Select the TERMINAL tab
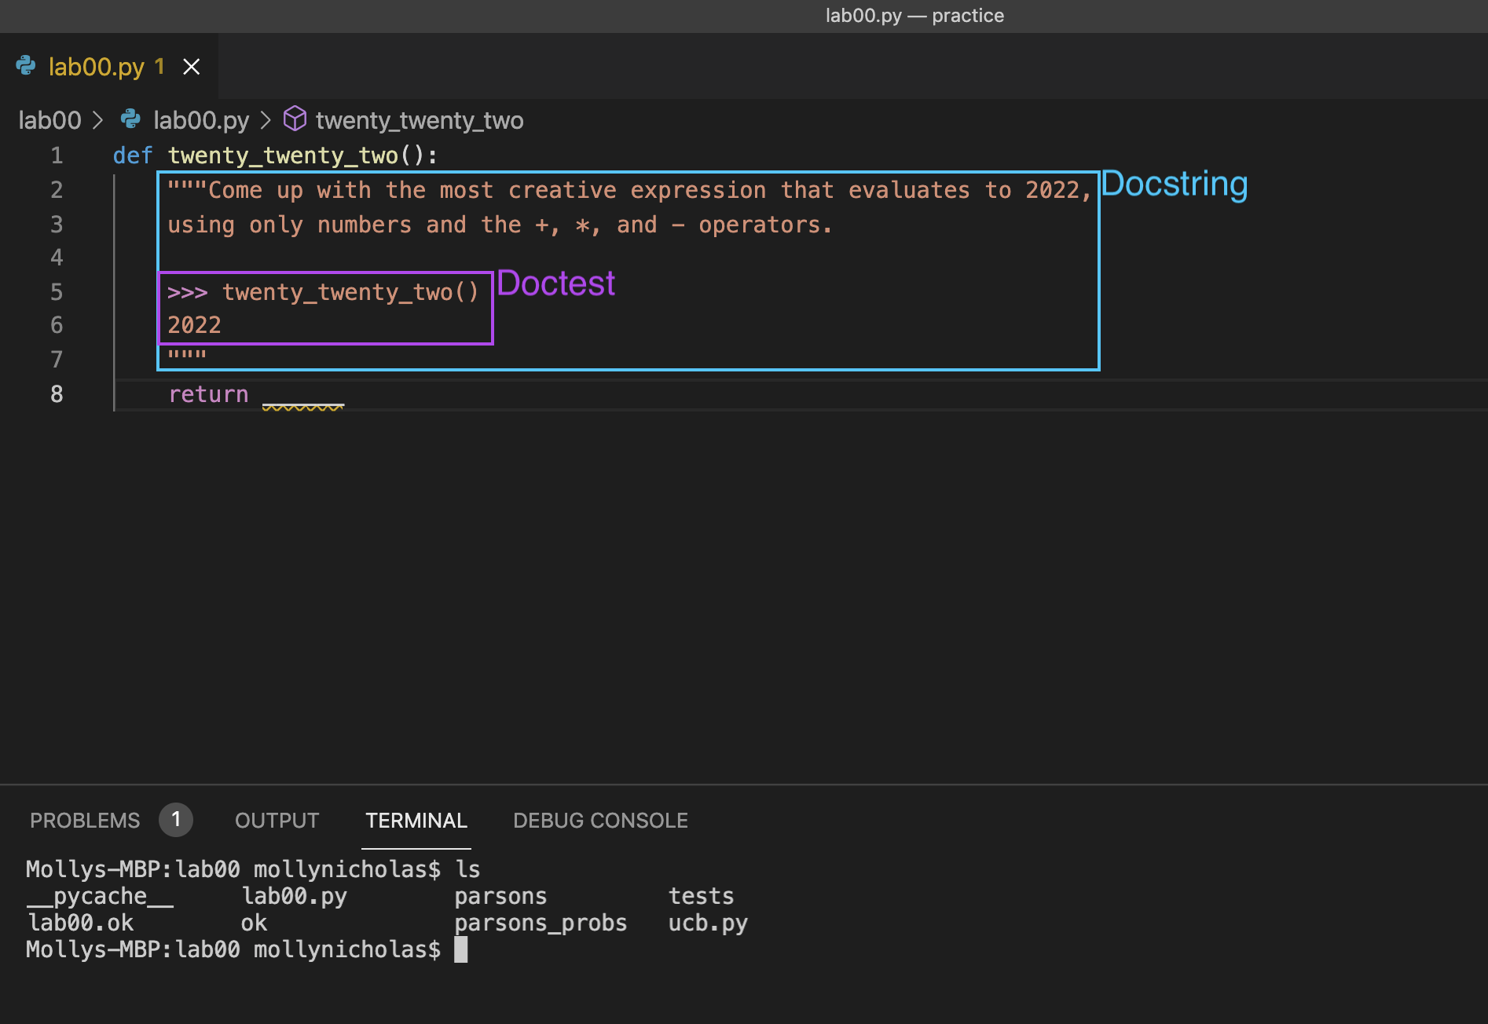The width and height of the screenshot is (1488, 1024). [416, 820]
